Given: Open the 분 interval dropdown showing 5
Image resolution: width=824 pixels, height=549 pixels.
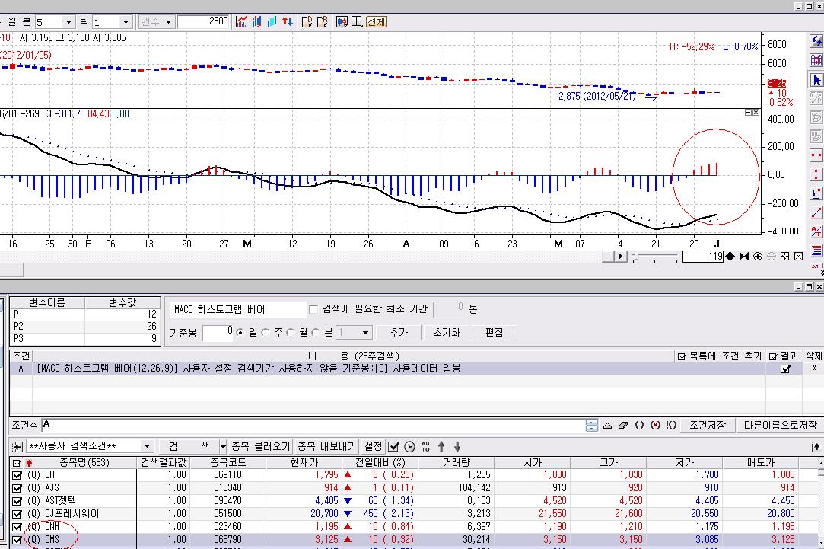Looking at the screenshot, I should click(68, 22).
